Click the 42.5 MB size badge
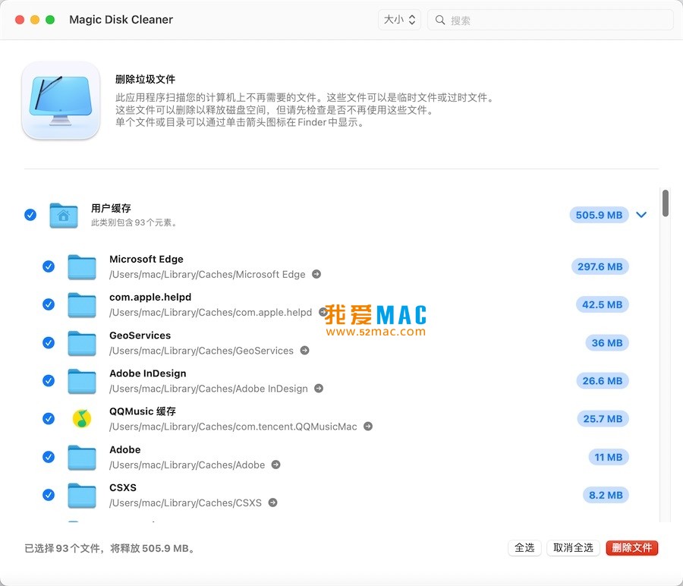683x586 pixels. (x=602, y=304)
